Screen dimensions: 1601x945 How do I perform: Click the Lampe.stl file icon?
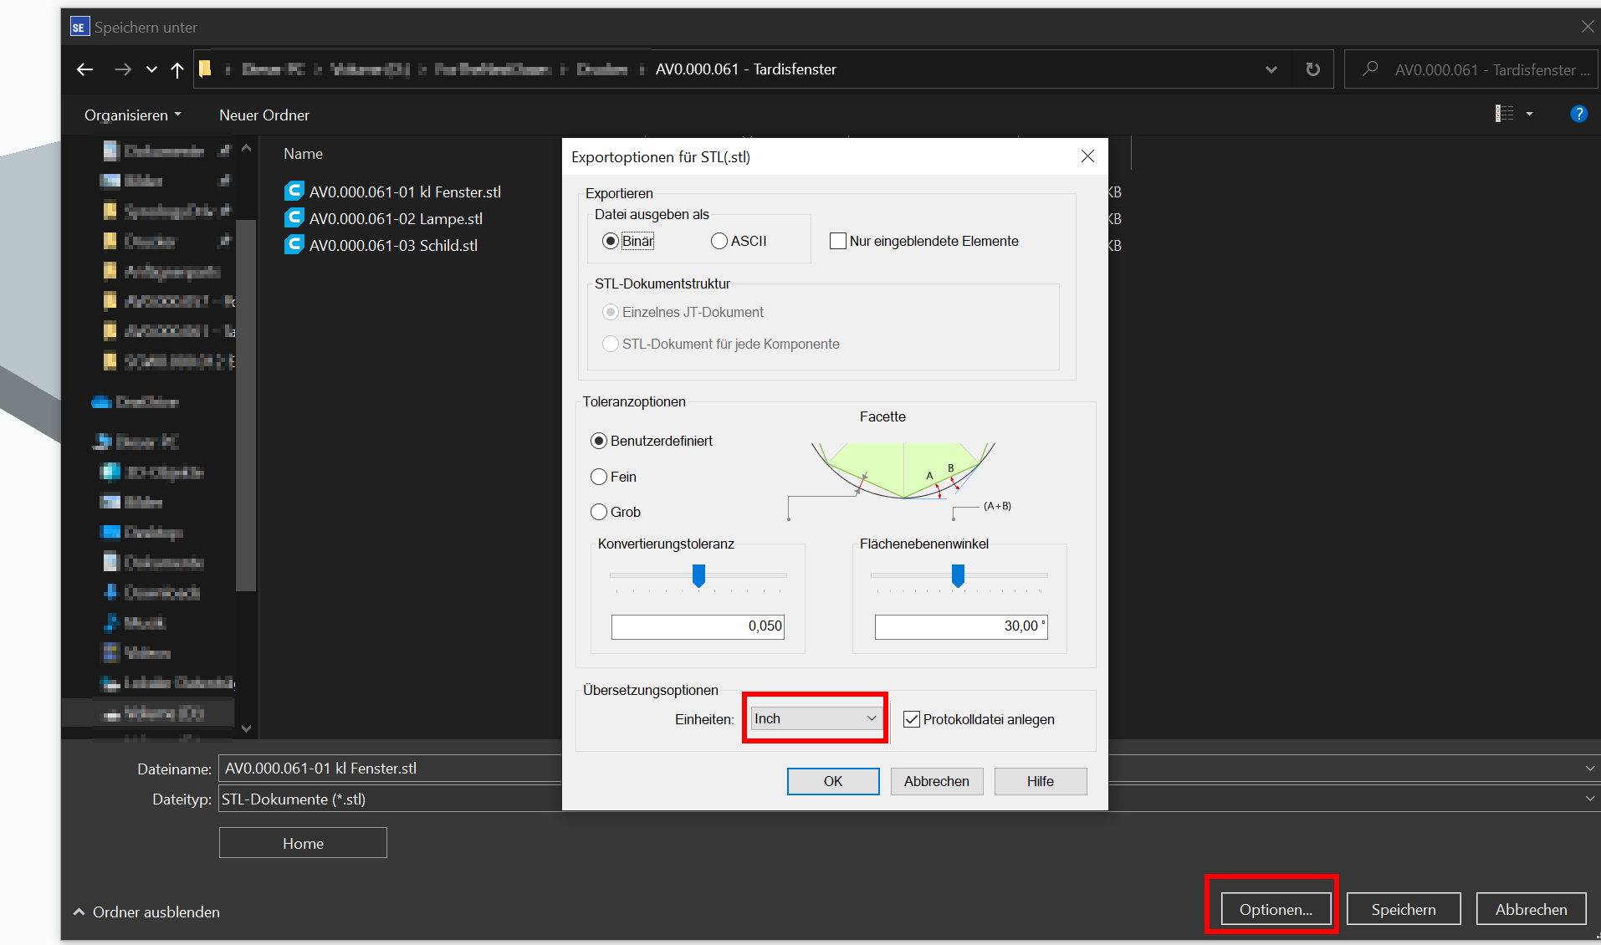point(294,218)
